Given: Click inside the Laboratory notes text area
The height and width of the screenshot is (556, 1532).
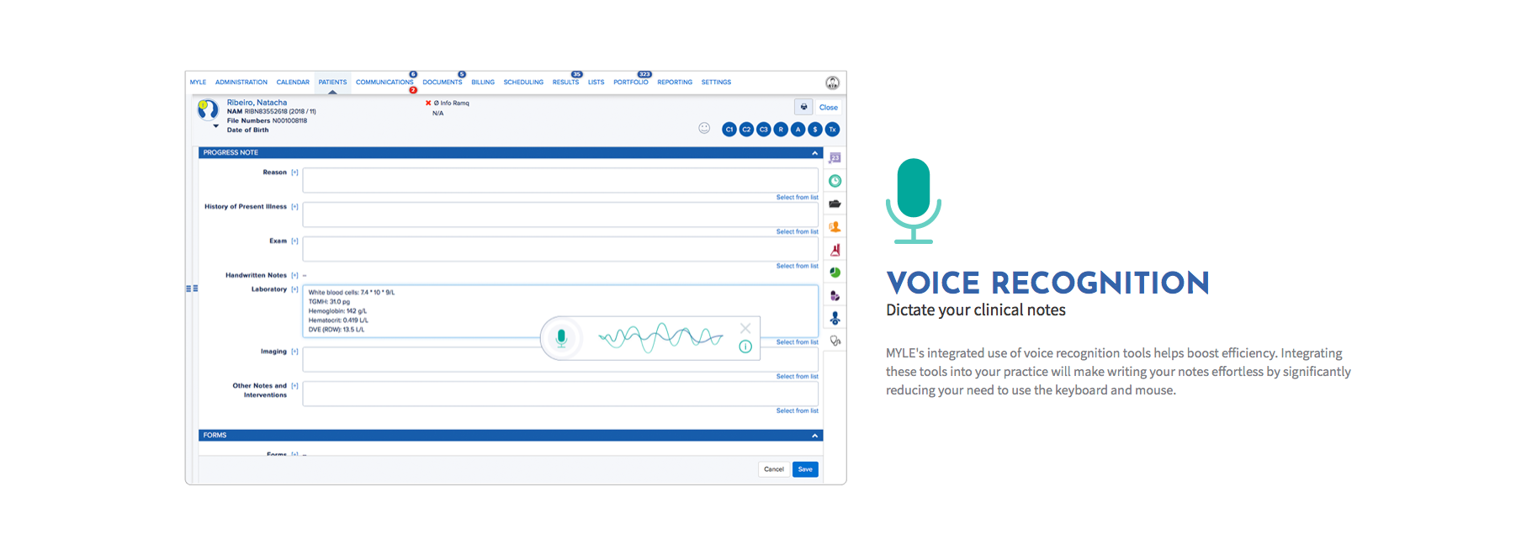Looking at the screenshot, I should pyautogui.click(x=560, y=311).
